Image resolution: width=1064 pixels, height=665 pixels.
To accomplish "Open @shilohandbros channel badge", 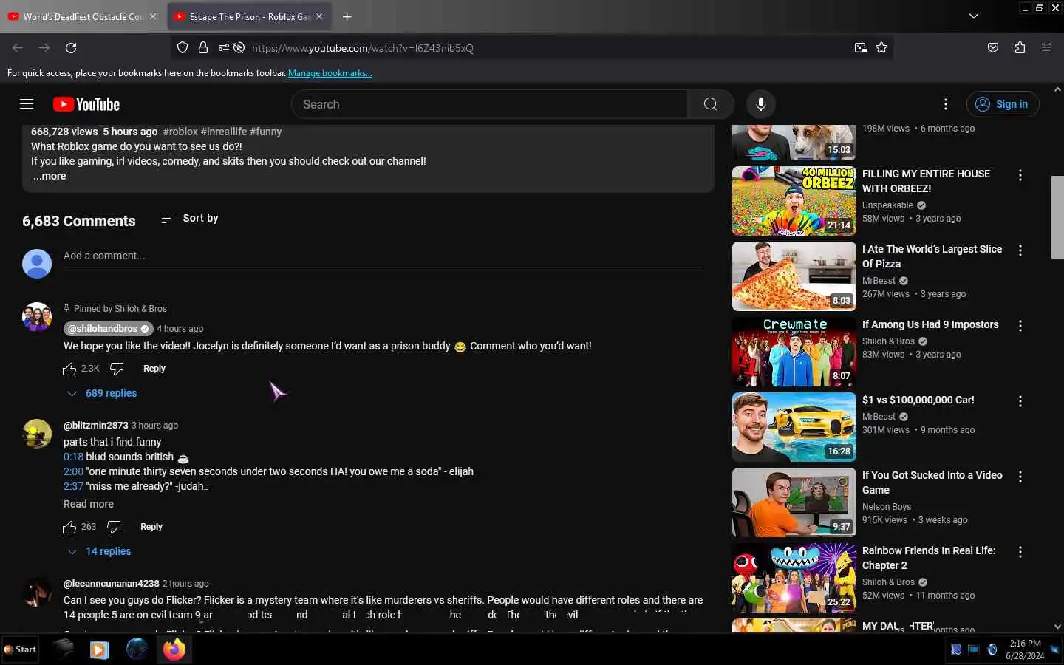I will click(x=108, y=329).
